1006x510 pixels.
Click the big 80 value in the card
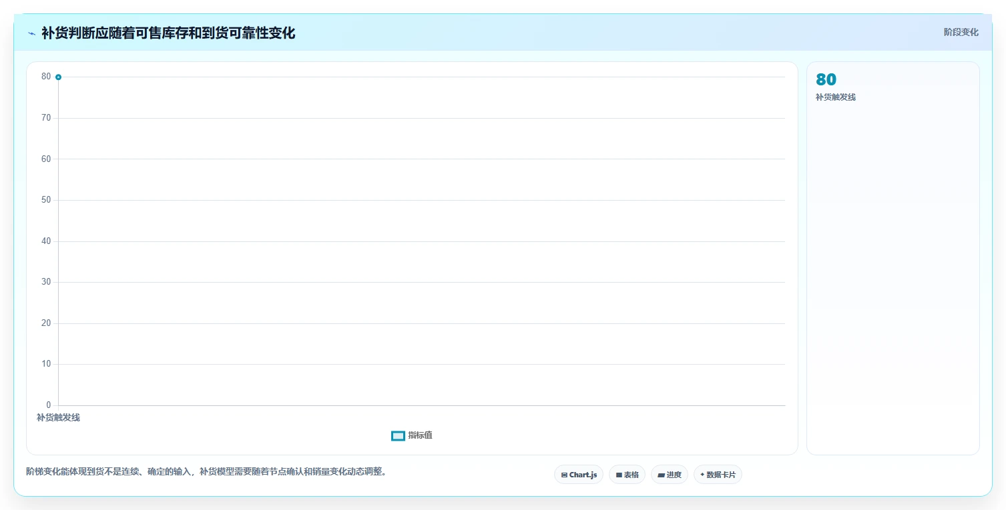point(826,79)
